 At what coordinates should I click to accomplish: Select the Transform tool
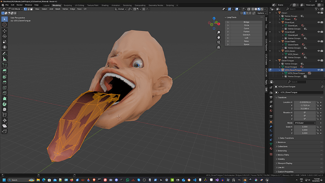5,47
